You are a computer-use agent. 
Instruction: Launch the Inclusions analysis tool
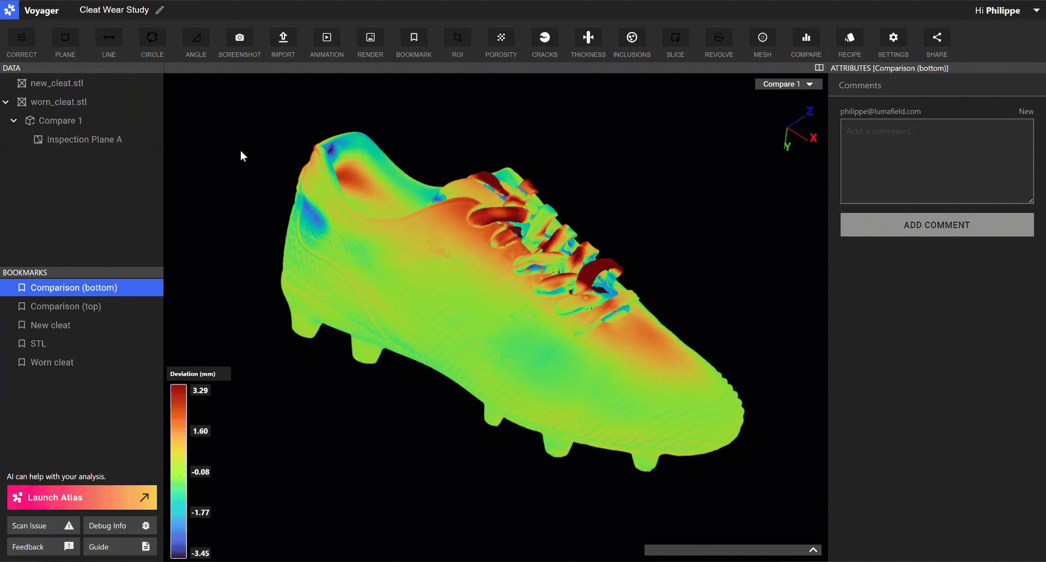[631, 38]
